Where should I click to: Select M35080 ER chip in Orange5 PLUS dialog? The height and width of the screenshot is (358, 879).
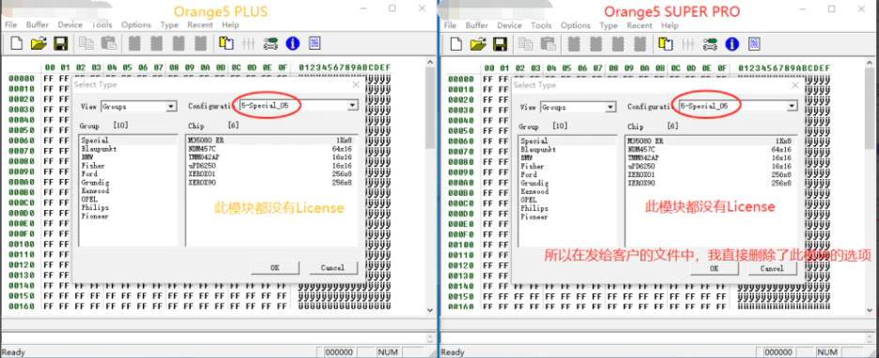point(270,141)
